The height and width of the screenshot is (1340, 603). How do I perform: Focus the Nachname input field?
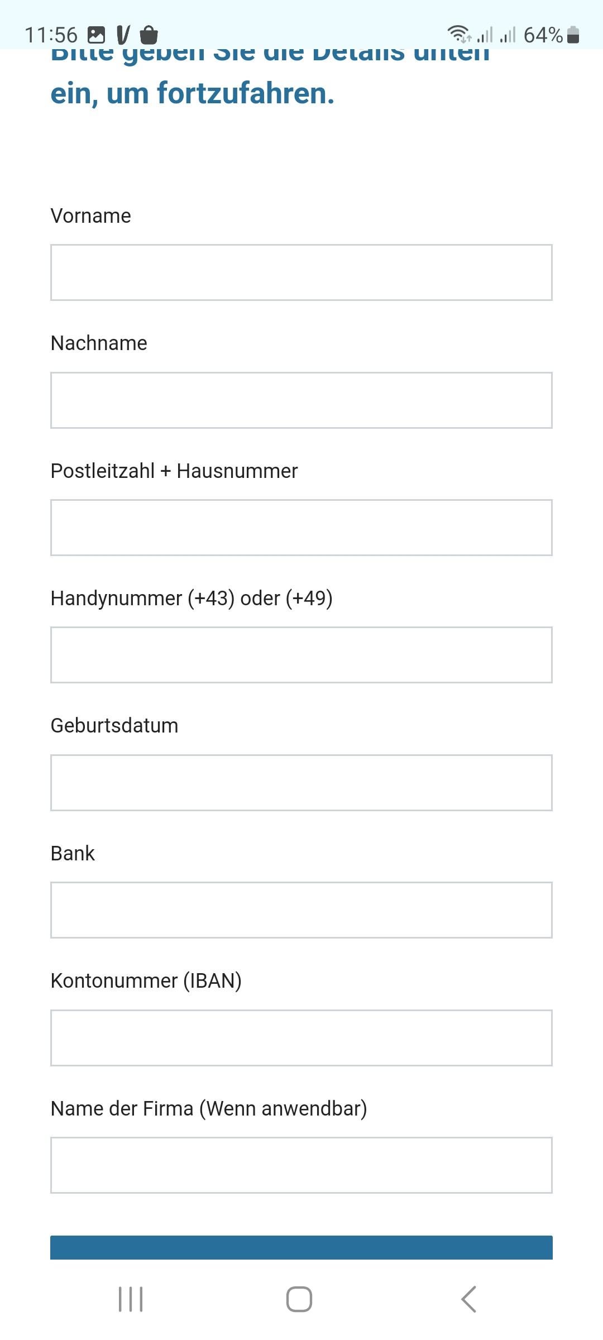click(x=301, y=400)
